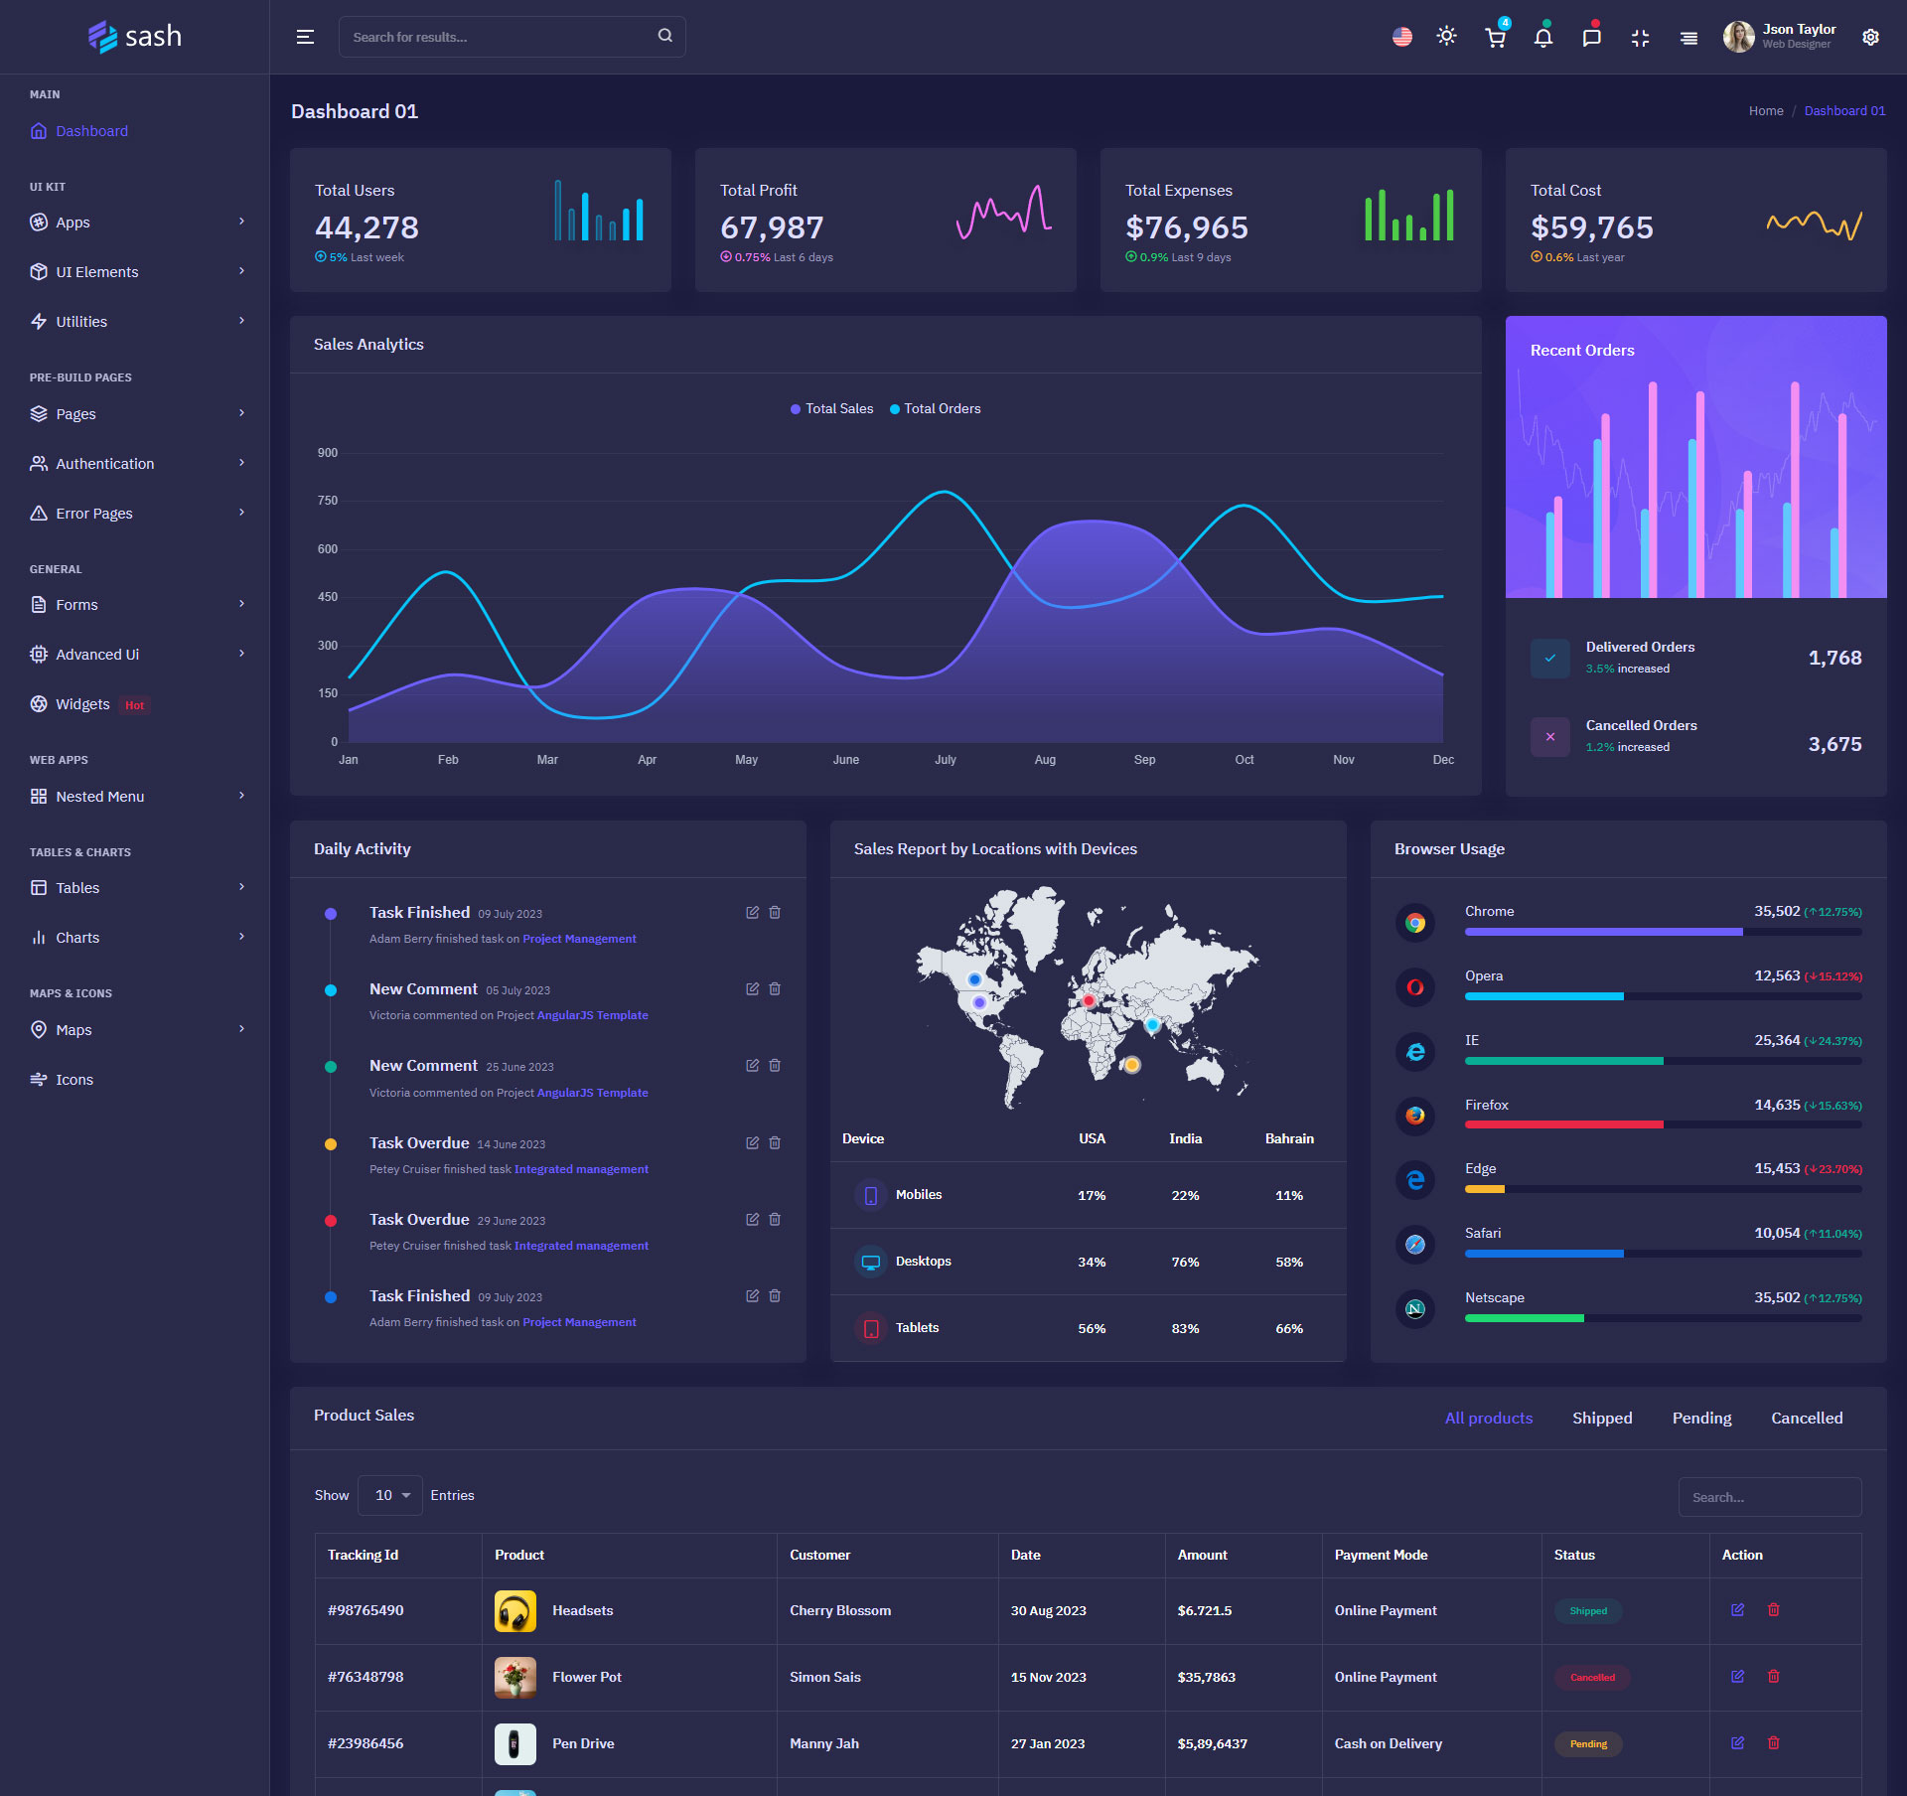The width and height of the screenshot is (1907, 1796).
Task: Open the Project Management link in first activity
Action: (x=579, y=939)
